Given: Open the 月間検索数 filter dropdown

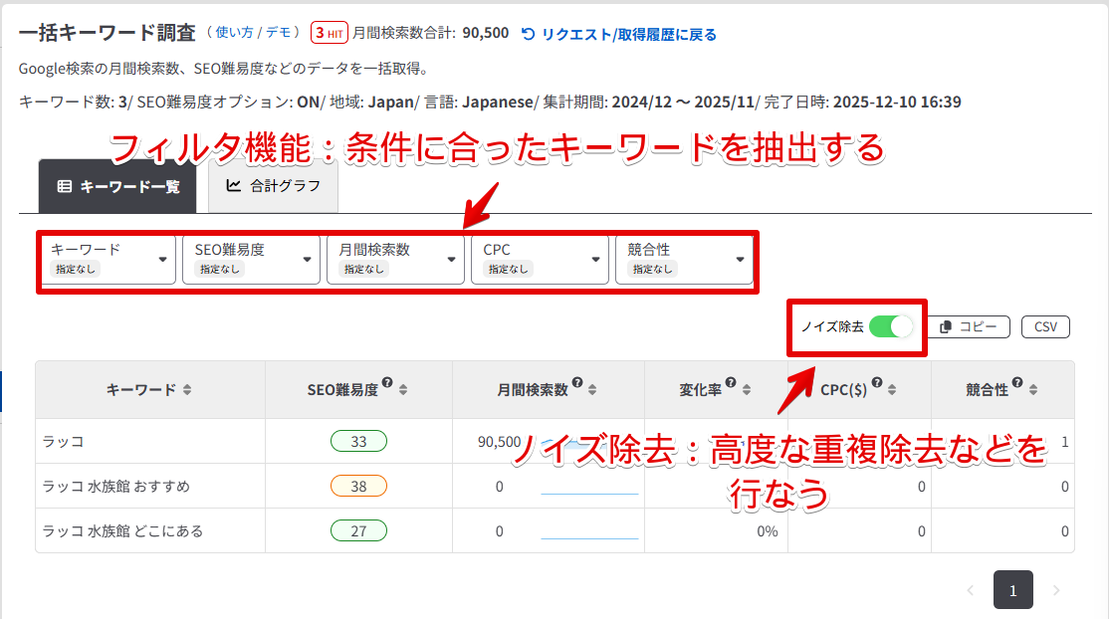Looking at the screenshot, I should pos(396,259).
